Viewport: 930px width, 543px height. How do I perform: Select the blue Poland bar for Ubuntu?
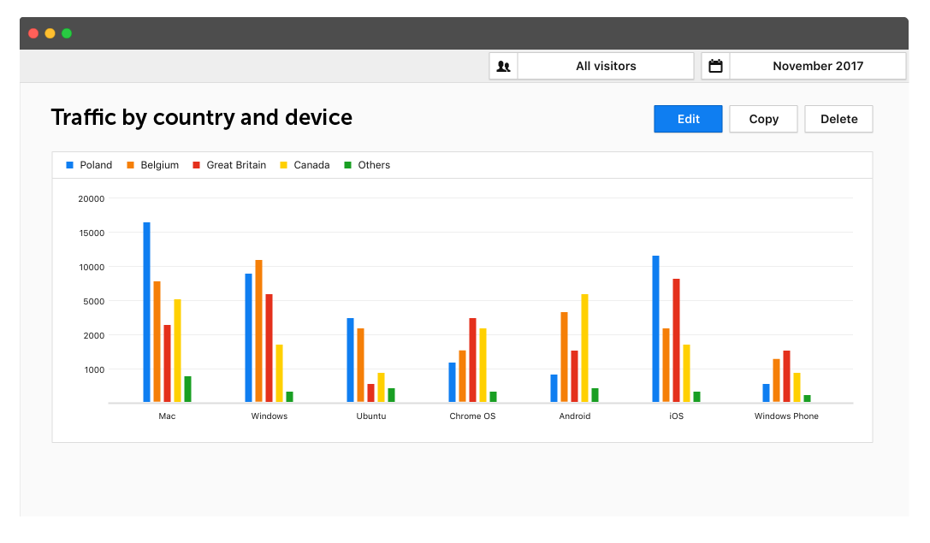[x=351, y=360]
